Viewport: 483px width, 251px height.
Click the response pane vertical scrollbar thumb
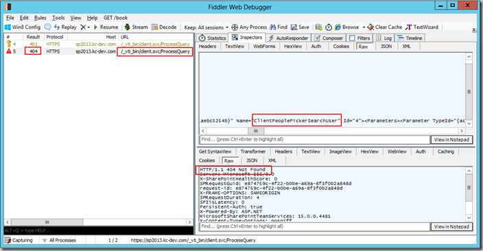click(469, 187)
